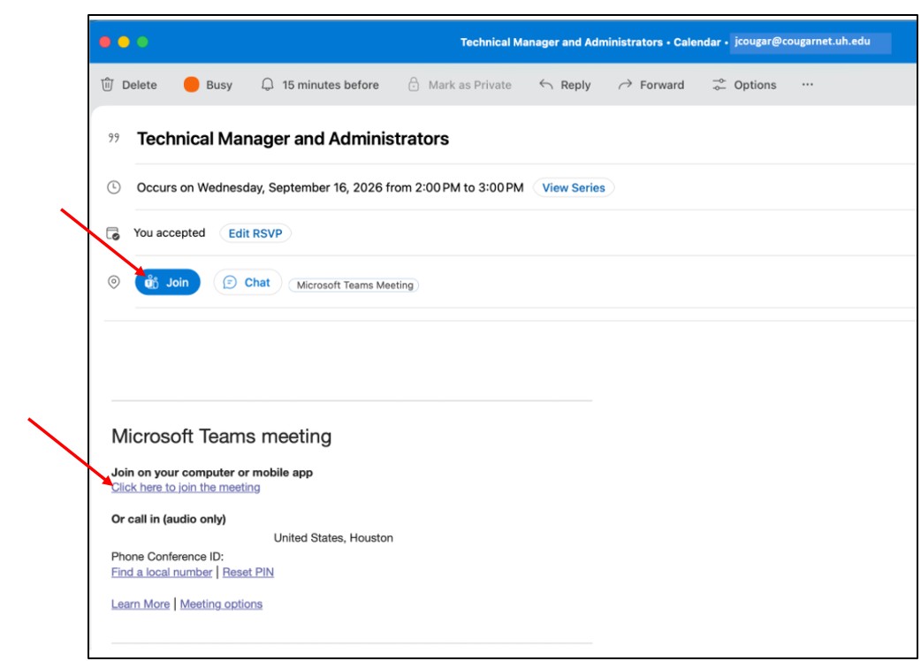Image resolution: width=921 pixels, height=661 pixels.
Task: Click the calendar accepted status icon
Action: [x=113, y=233]
